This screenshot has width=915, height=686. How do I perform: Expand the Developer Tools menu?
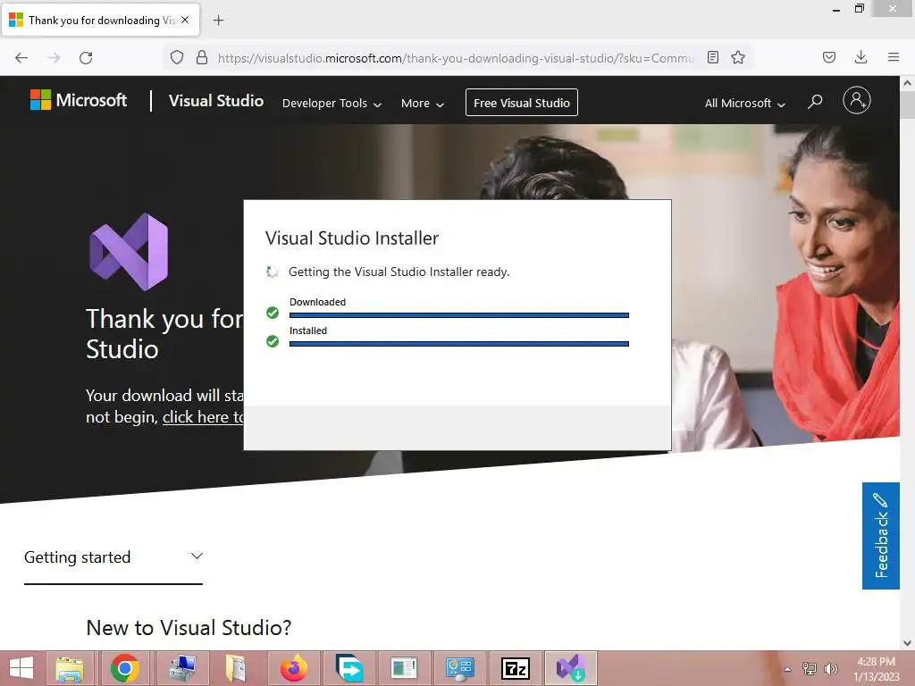tap(332, 104)
